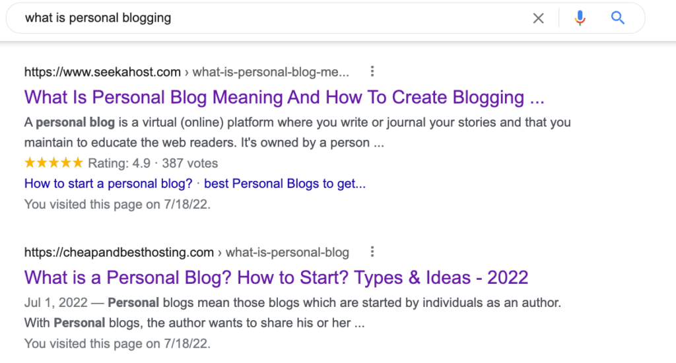Image resolution: width=676 pixels, height=363 pixels.
Task: Open three-dot menu for the seekahost result
Action: pos(372,72)
